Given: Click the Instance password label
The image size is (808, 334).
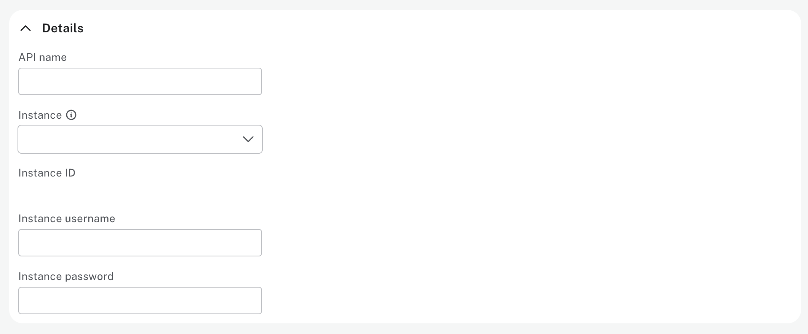Looking at the screenshot, I should point(66,276).
